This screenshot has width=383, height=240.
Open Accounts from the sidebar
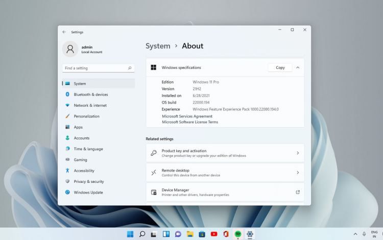(81, 138)
